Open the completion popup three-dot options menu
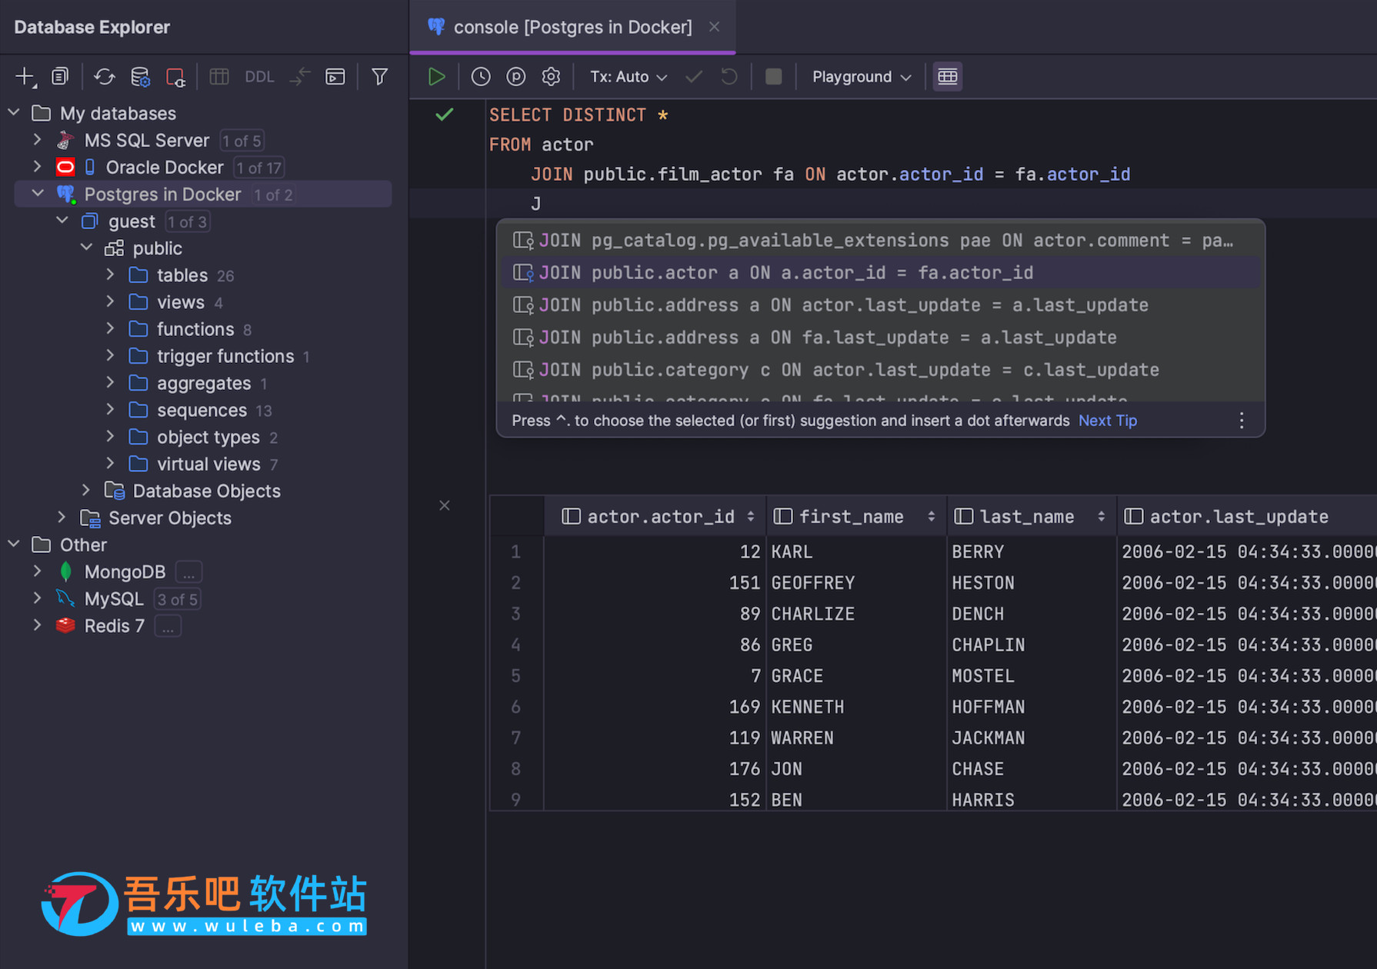Image resolution: width=1377 pixels, height=969 pixels. click(x=1242, y=421)
